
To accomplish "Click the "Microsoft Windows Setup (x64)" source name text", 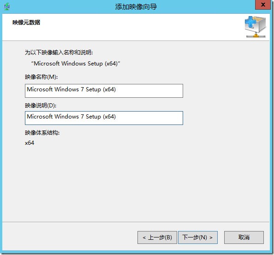I will (x=76, y=64).
